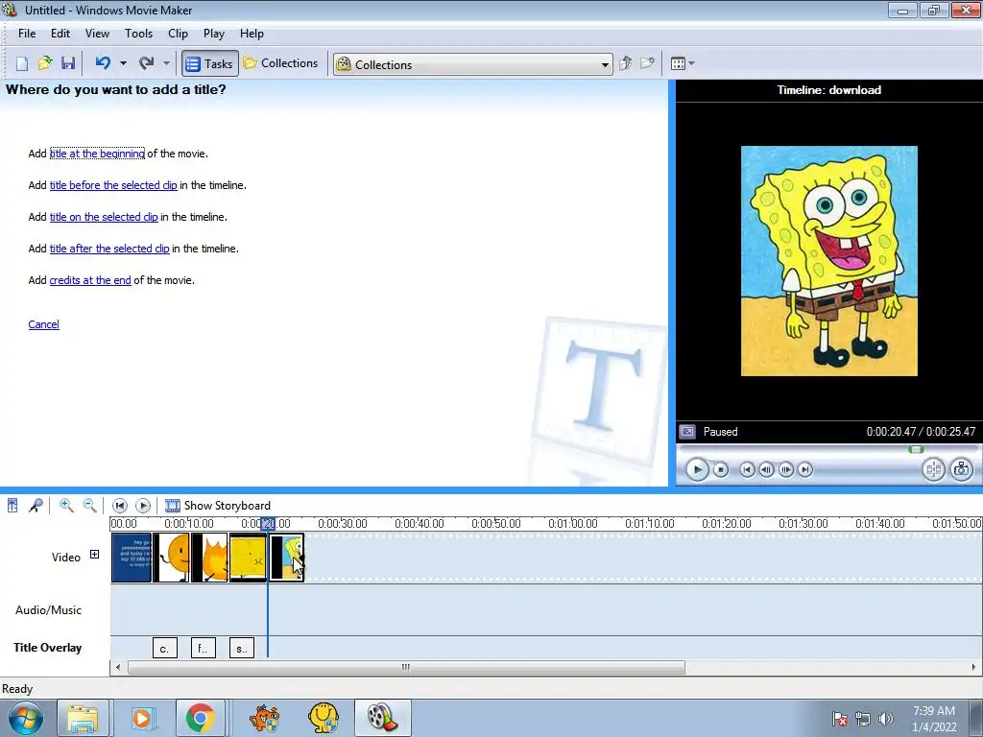This screenshot has width=983, height=737.
Task: Cancel the title wizard
Action: [x=44, y=324]
